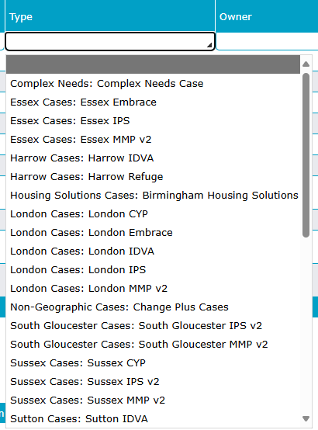Viewport: 318px width, 430px height.
Task: Pick Birmingham Housing Solutions option
Action: pos(154,196)
